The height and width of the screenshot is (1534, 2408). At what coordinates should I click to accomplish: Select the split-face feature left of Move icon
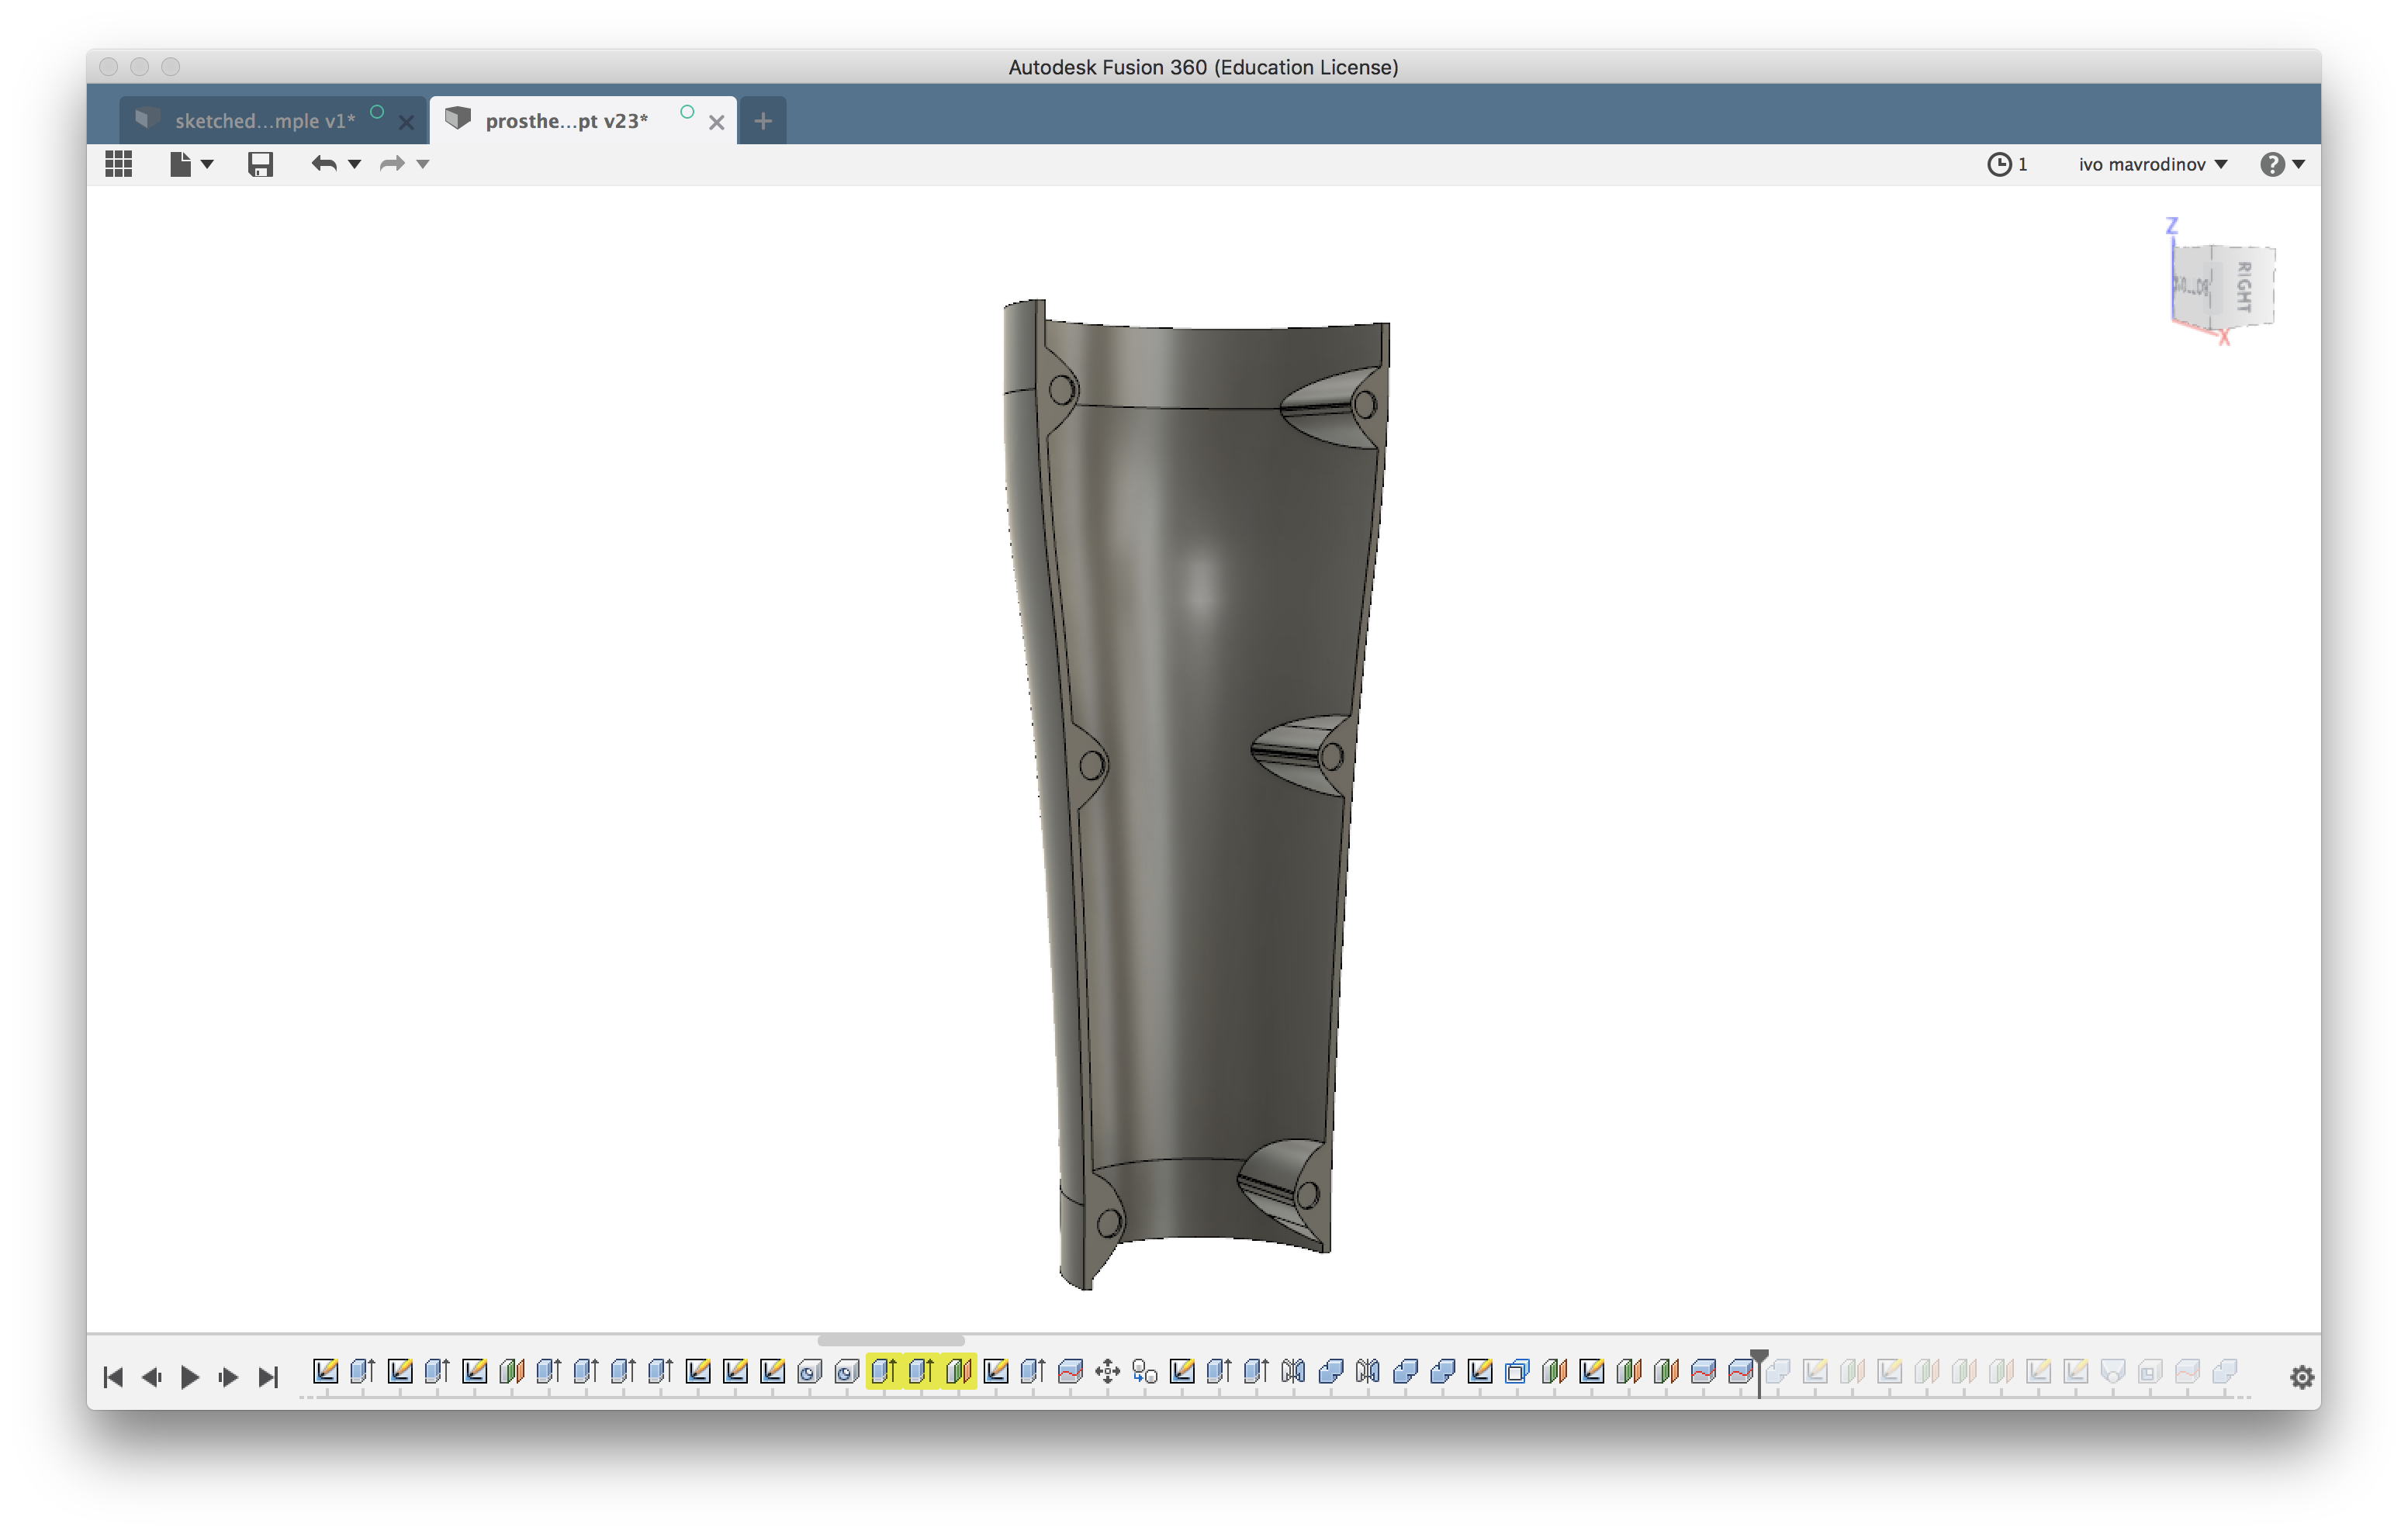click(x=1070, y=1371)
